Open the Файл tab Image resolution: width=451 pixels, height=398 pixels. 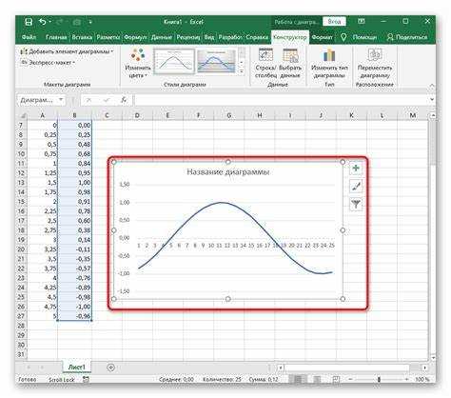click(29, 37)
